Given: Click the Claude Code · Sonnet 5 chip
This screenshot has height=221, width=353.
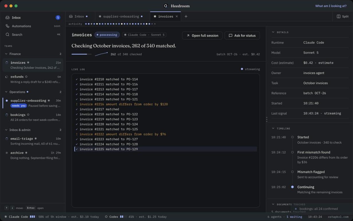Looking at the screenshot, I should coord(144,35).
